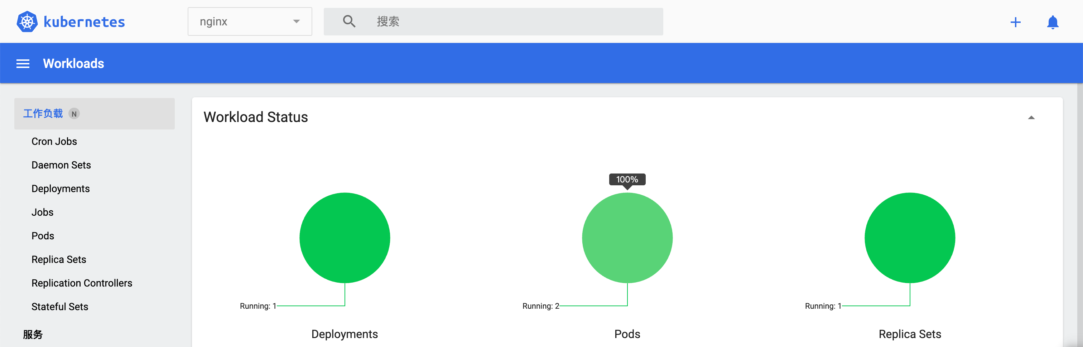
Task: Go to Deployments in sidebar
Action: tap(61, 189)
